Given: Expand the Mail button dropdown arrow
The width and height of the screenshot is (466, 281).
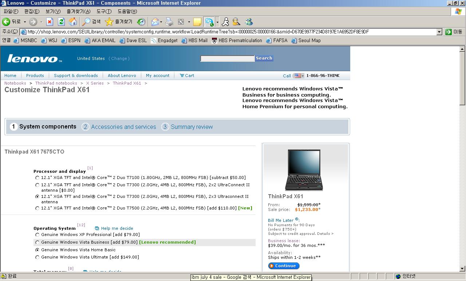Looking at the screenshot, I should pyautogui.click(x=161, y=22).
